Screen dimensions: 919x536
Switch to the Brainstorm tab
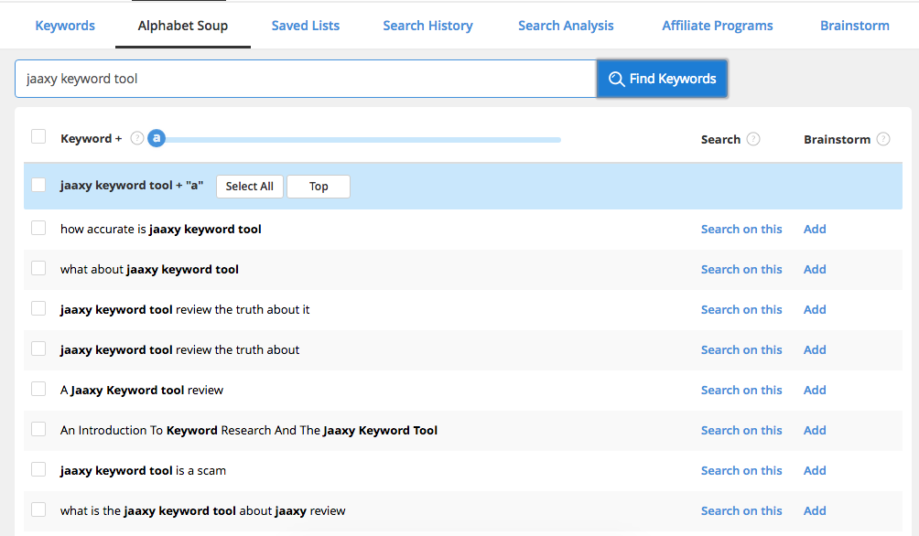tap(855, 26)
